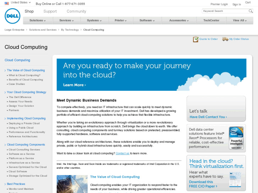Click the Quote to Order link text
Viewport: 258px width, 193px height.
pos(208,39)
